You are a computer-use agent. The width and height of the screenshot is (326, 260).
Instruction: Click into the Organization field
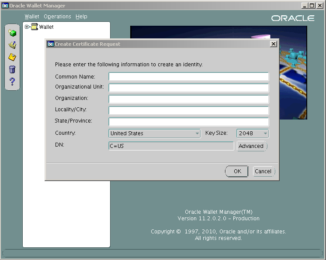pyautogui.click(x=189, y=99)
